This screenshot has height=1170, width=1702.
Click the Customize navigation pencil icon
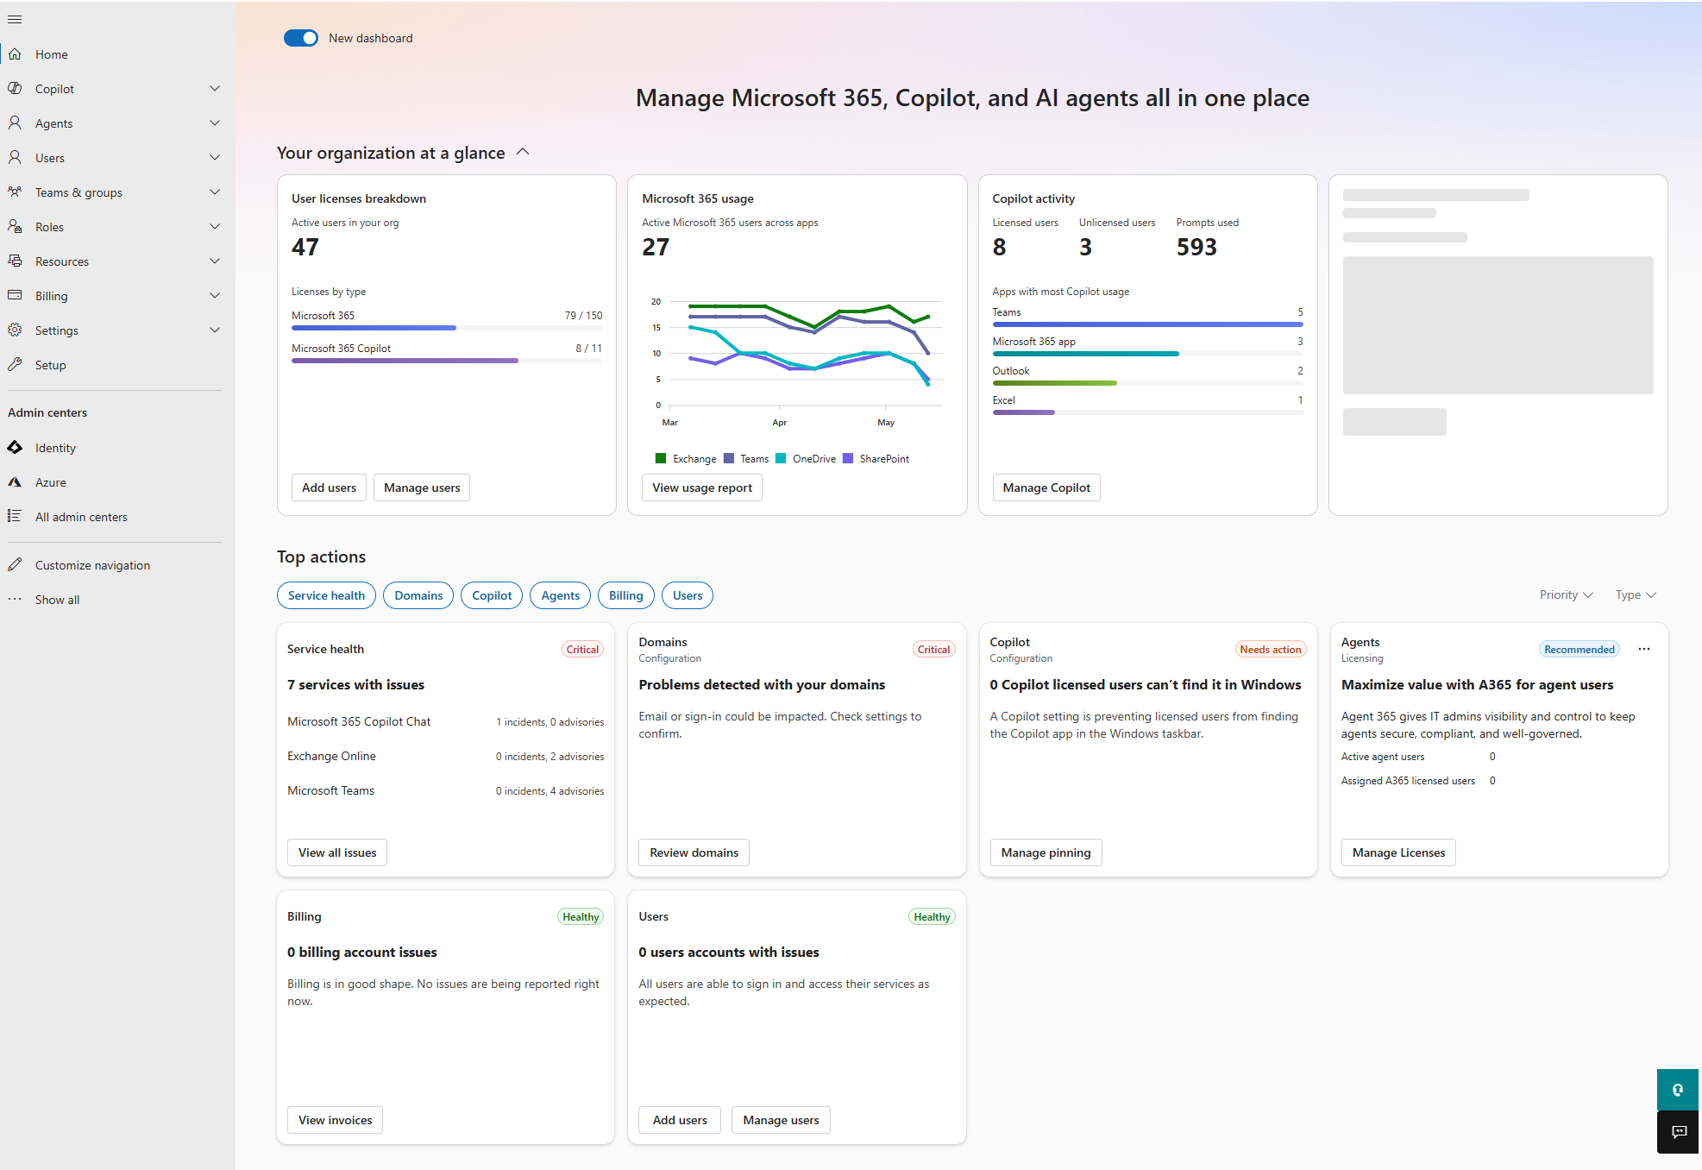click(x=15, y=565)
